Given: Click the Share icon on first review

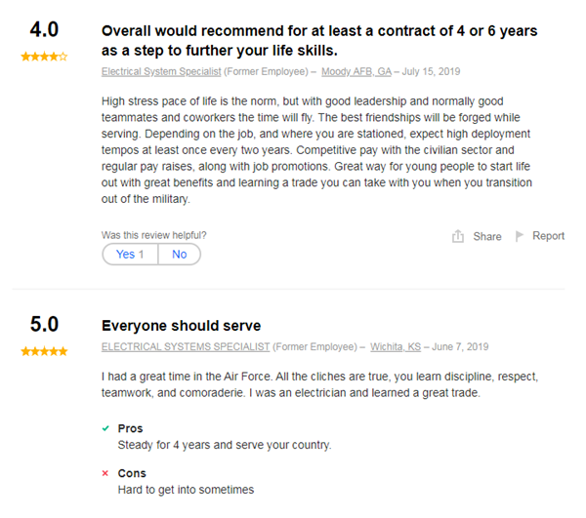Looking at the screenshot, I should pos(458,237).
